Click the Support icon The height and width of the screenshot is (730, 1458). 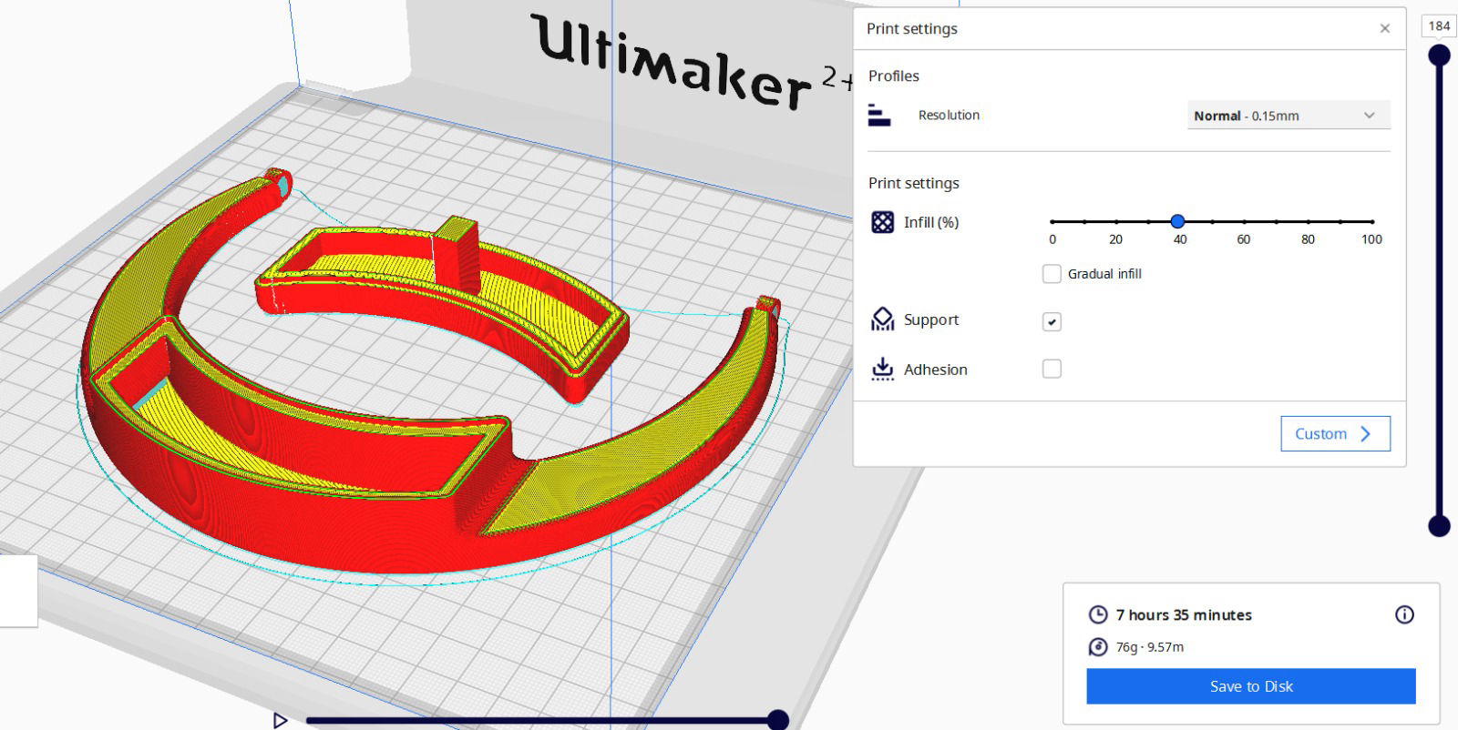tap(883, 319)
